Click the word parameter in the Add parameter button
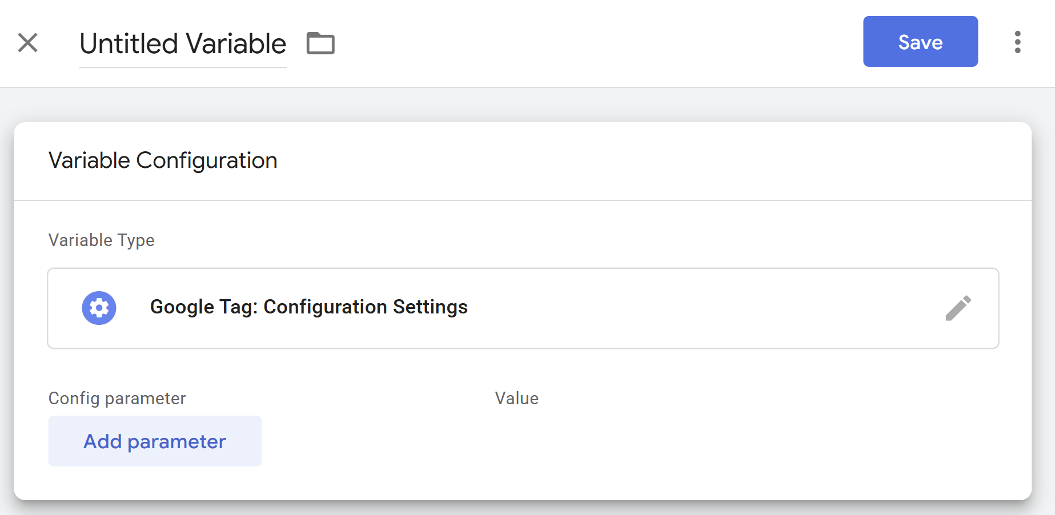 [176, 442]
